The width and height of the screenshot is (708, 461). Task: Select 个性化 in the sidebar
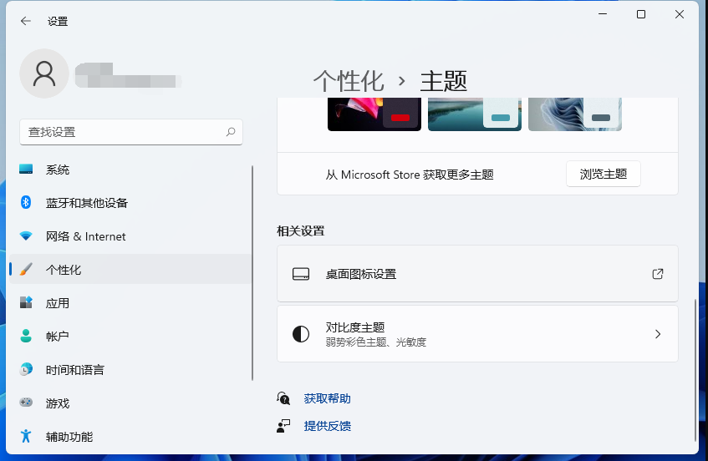(130, 269)
